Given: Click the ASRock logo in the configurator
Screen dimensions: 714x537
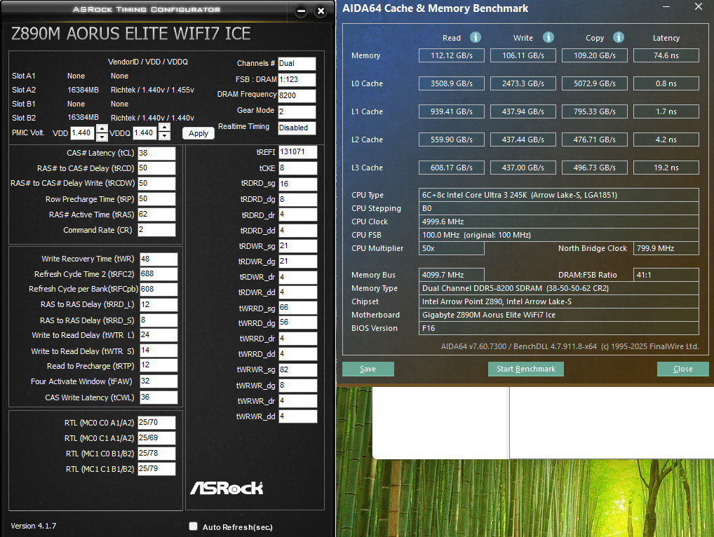Looking at the screenshot, I should 227,489.
